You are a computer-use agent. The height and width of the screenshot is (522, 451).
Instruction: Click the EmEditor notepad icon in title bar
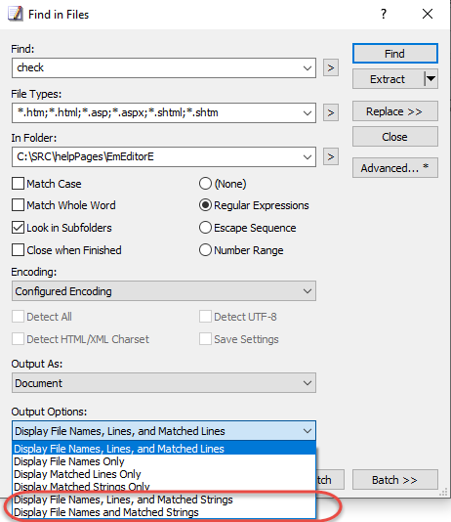pos(16,14)
